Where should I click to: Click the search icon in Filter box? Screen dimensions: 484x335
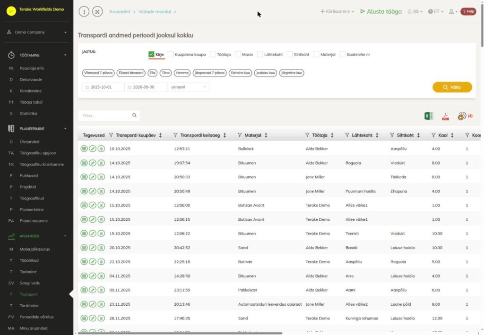pyautogui.click(x=134, y=115)
